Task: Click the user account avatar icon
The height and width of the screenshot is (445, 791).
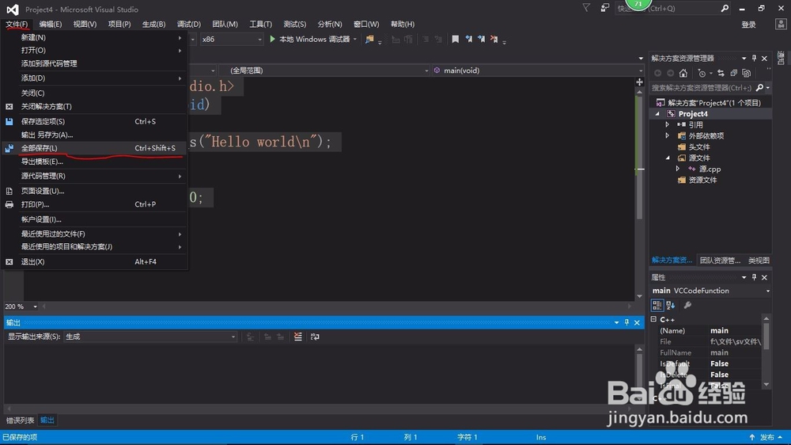Action: point(781,25)
